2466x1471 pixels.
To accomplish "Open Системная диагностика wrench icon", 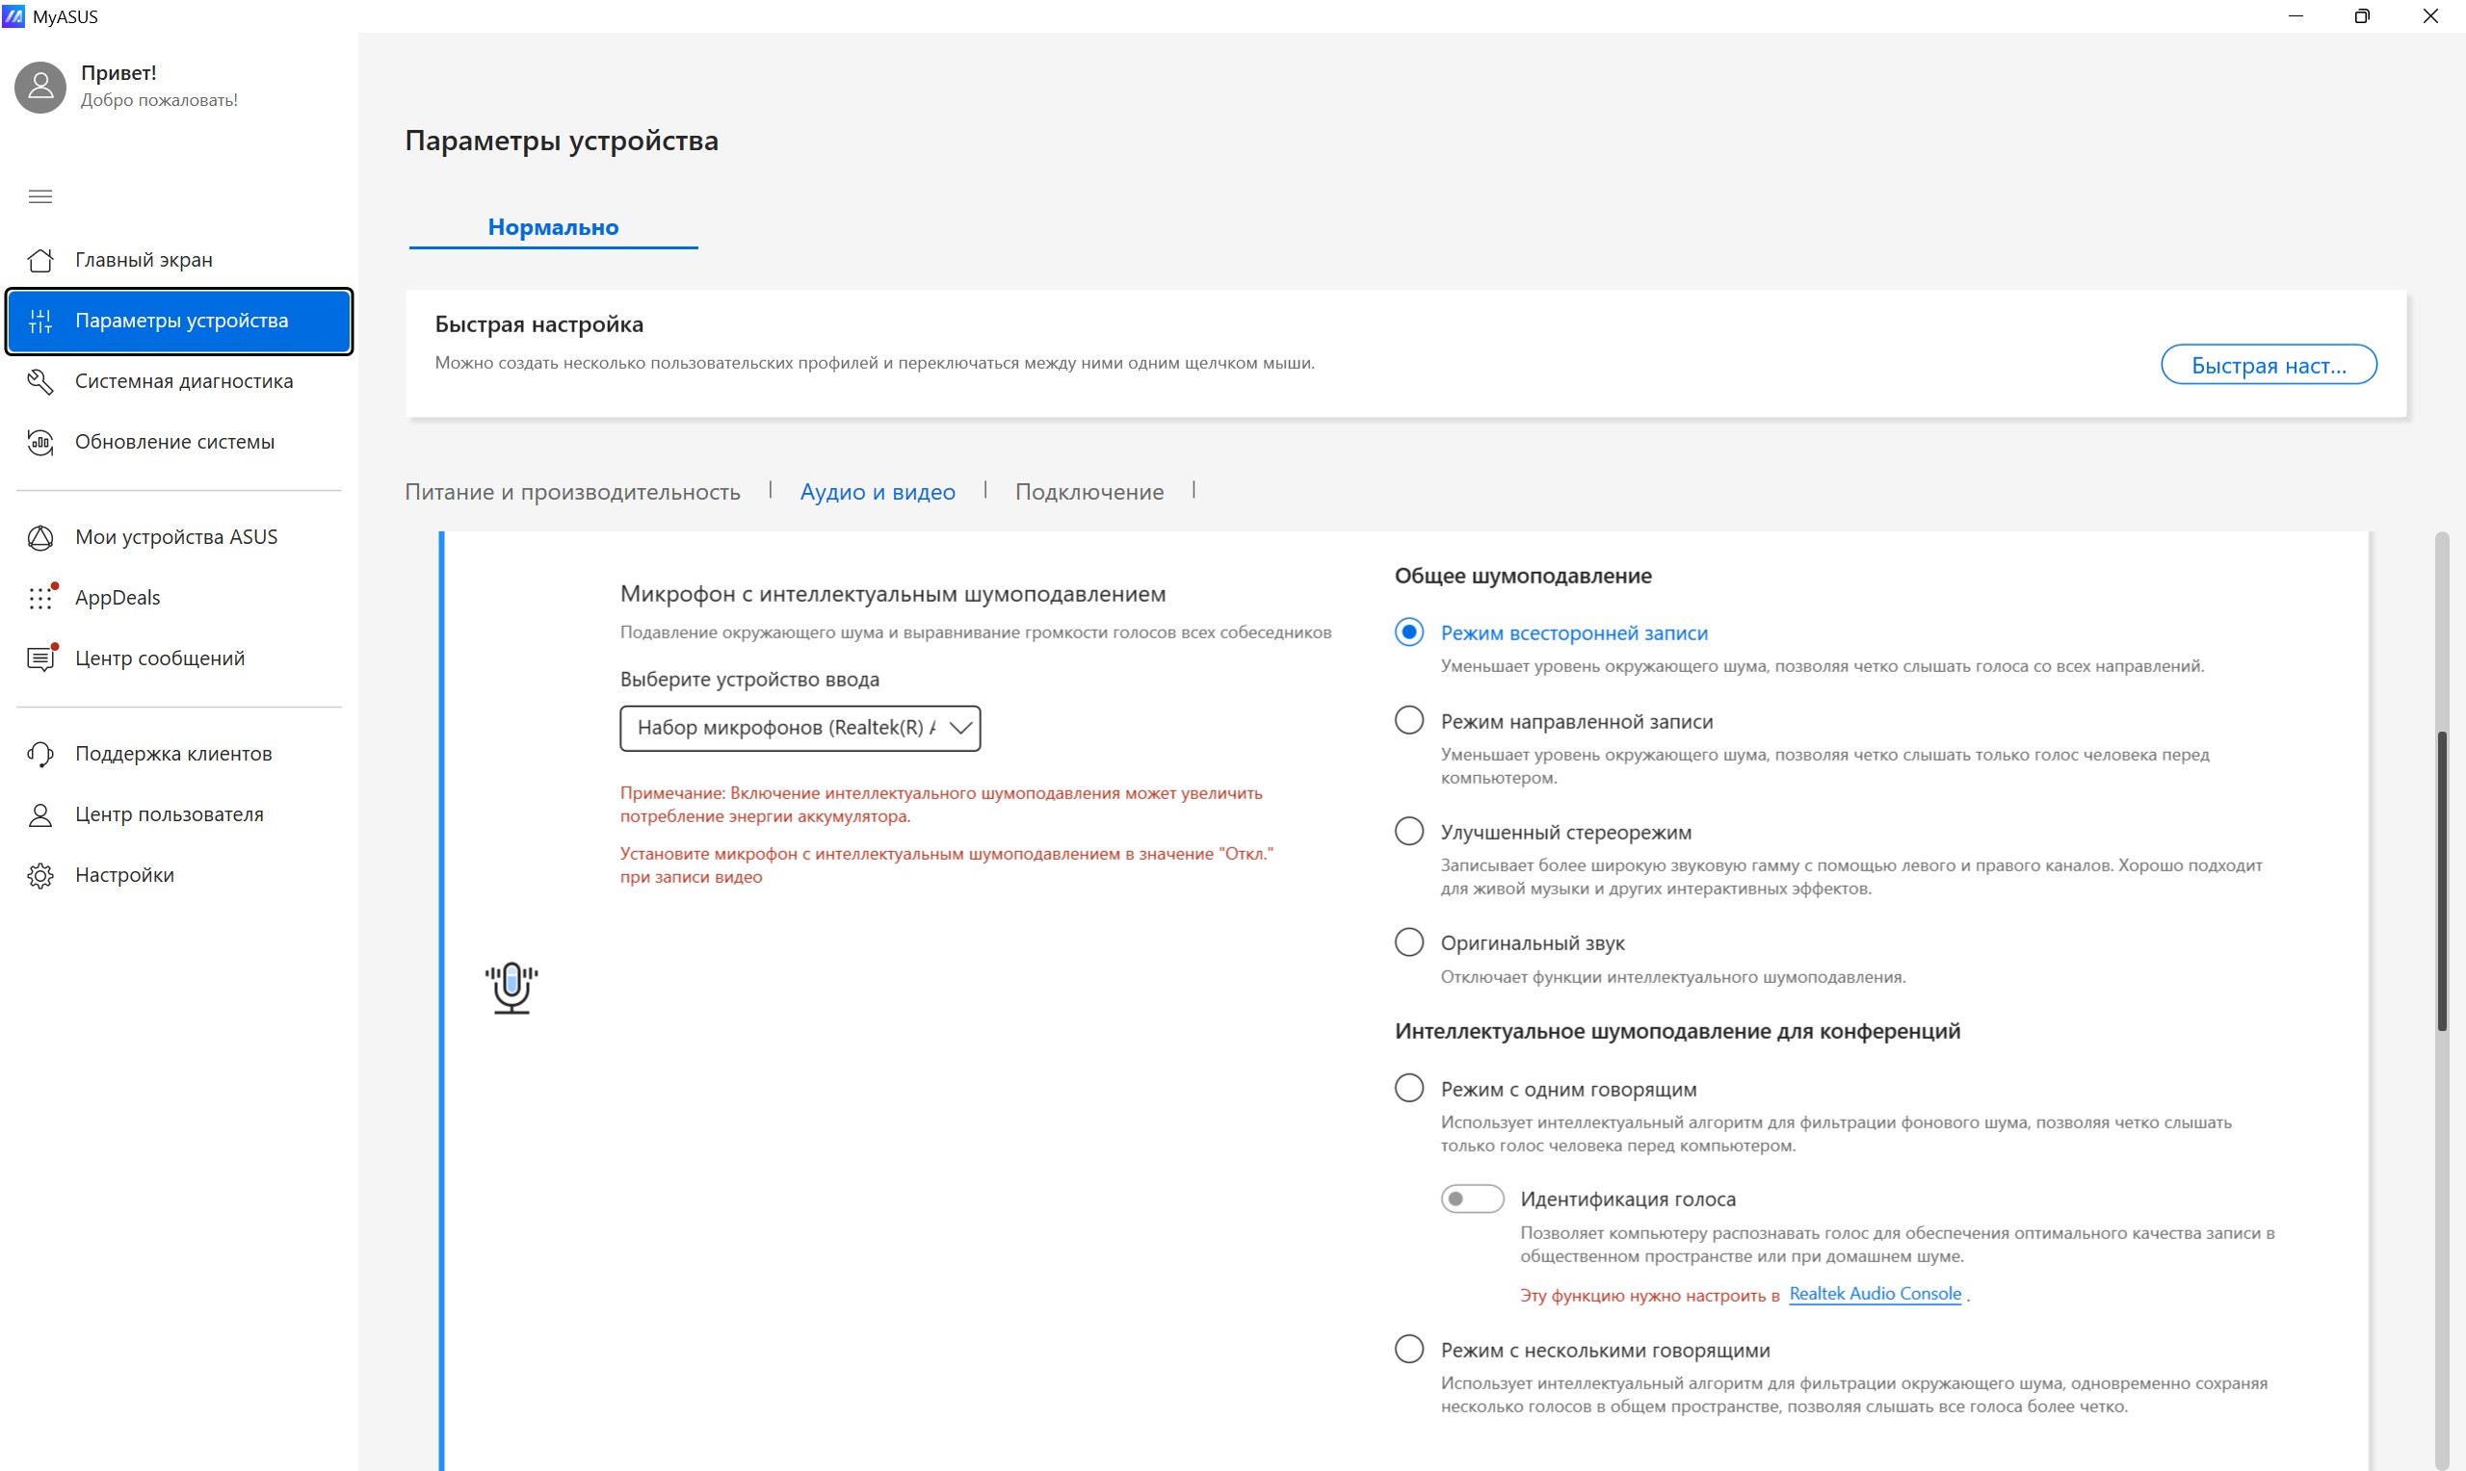I will (x=40, y=381).
